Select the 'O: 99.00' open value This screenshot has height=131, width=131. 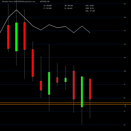coord(48,6)
